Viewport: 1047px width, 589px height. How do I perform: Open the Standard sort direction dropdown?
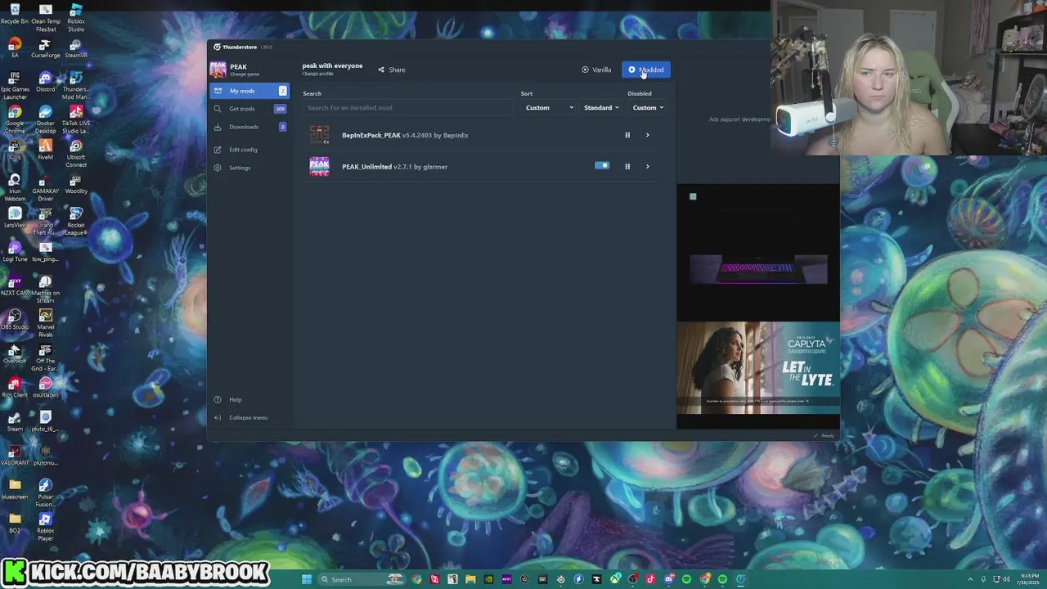click(601, 108)
